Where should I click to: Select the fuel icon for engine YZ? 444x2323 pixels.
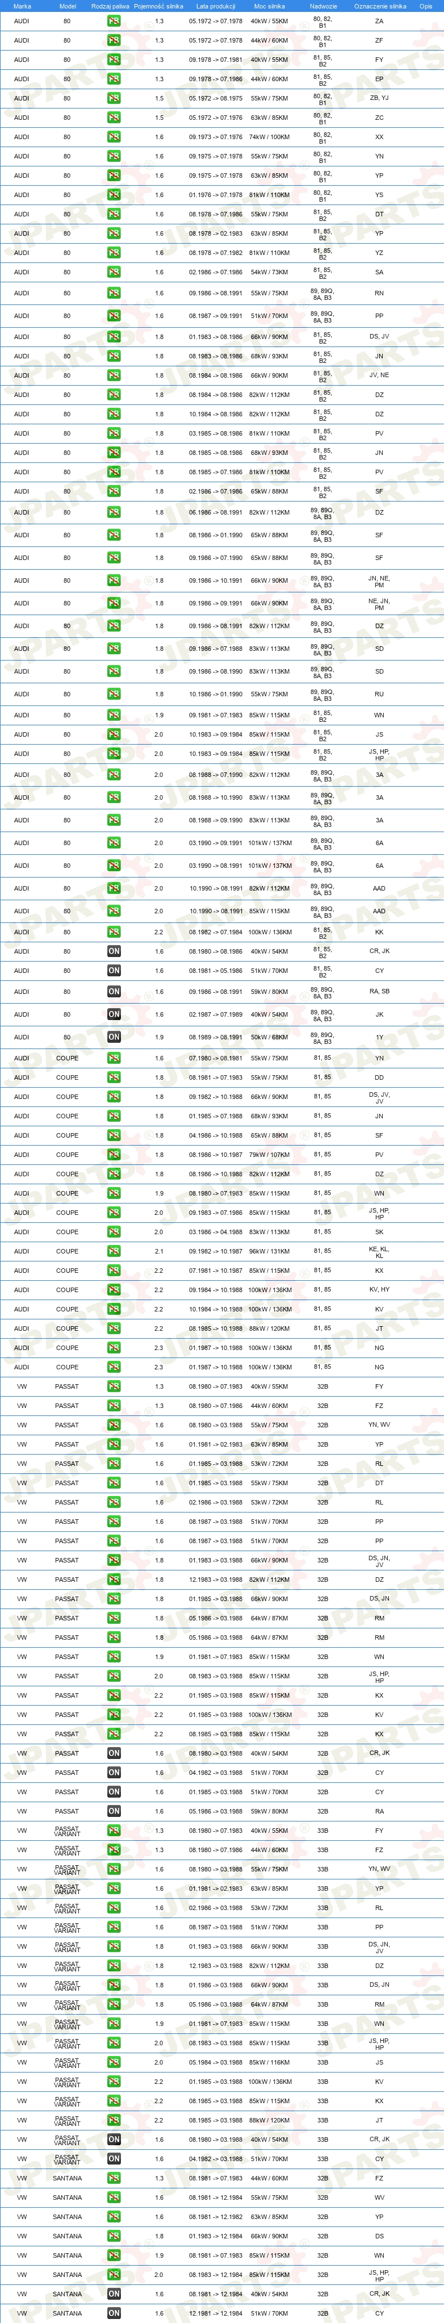pyautogui.click(x=114, y=253)
